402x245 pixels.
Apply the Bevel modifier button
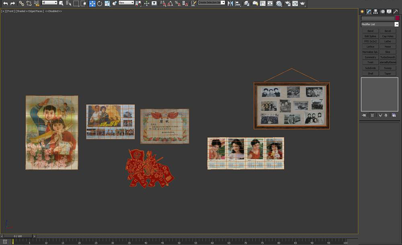click(388, 31)
